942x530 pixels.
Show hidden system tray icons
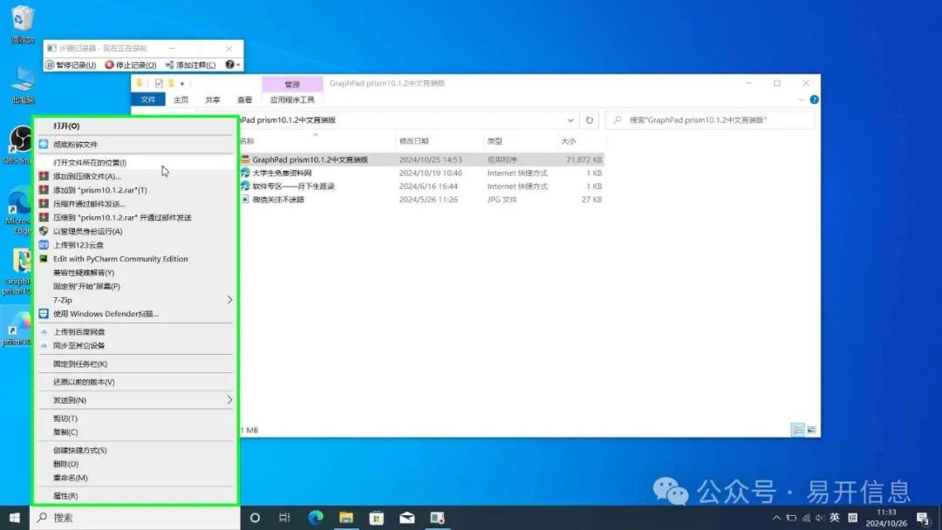pyautogui.click(x=776, y=518)
